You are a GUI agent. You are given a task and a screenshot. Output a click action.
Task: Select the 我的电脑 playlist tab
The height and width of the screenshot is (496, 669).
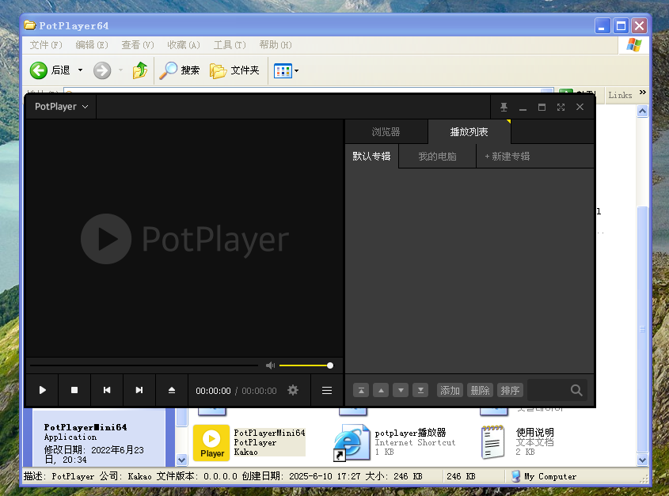[437, 157]
